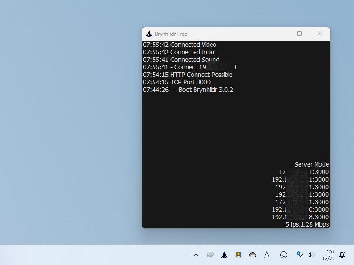Show hidden icons with taskbar chevron
This screenshot has height=265, width=354.
point(196,255)
